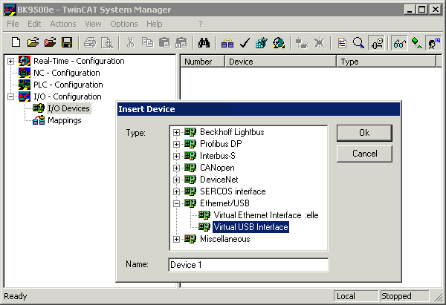Screen dimensions: 446x305
Task: Collapse the I/O - Configuration node
Action: 11,96
